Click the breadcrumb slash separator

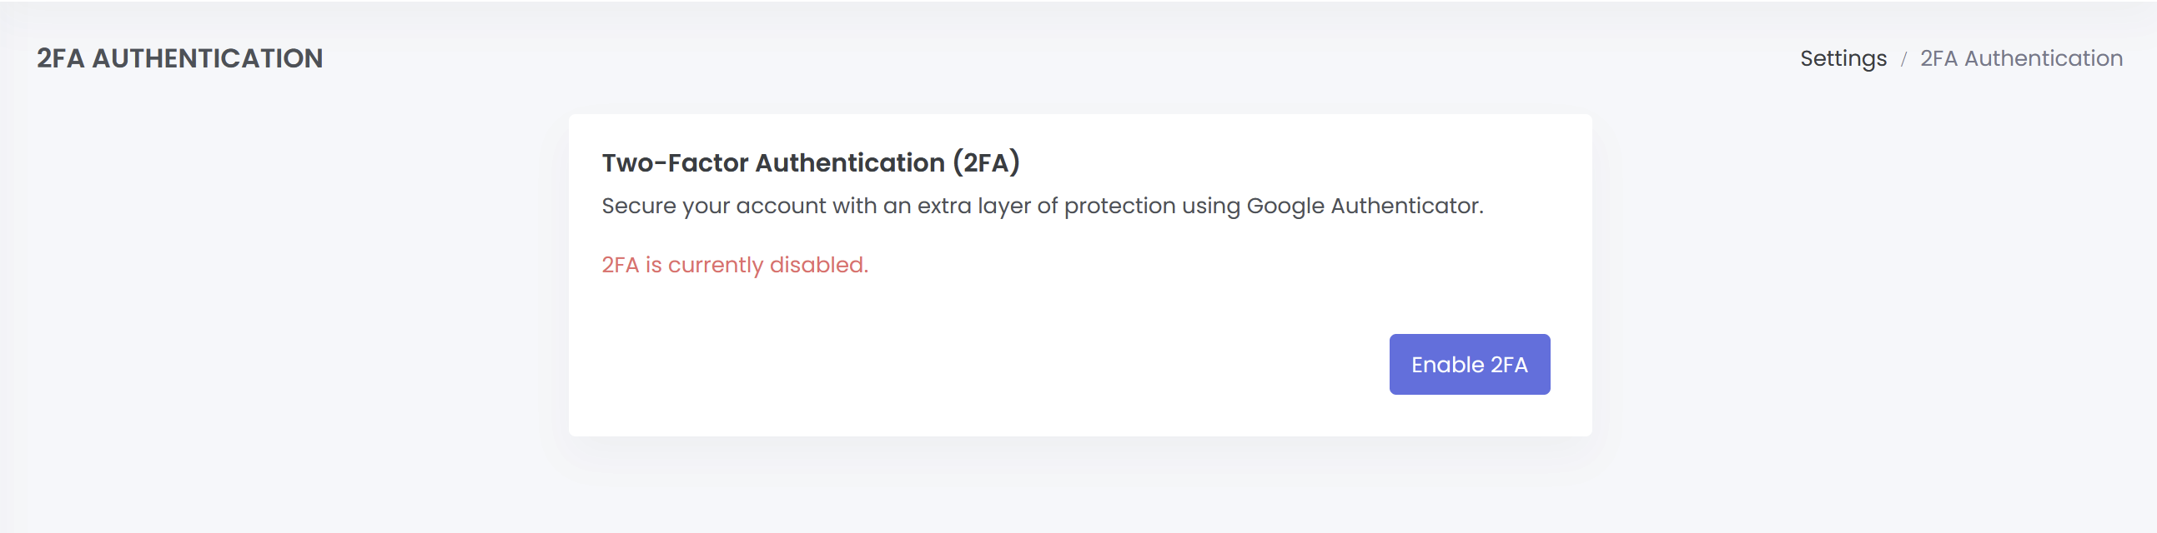point(1903,59)
